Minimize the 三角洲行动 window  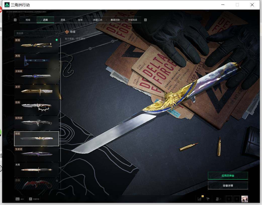coord(223,5)
